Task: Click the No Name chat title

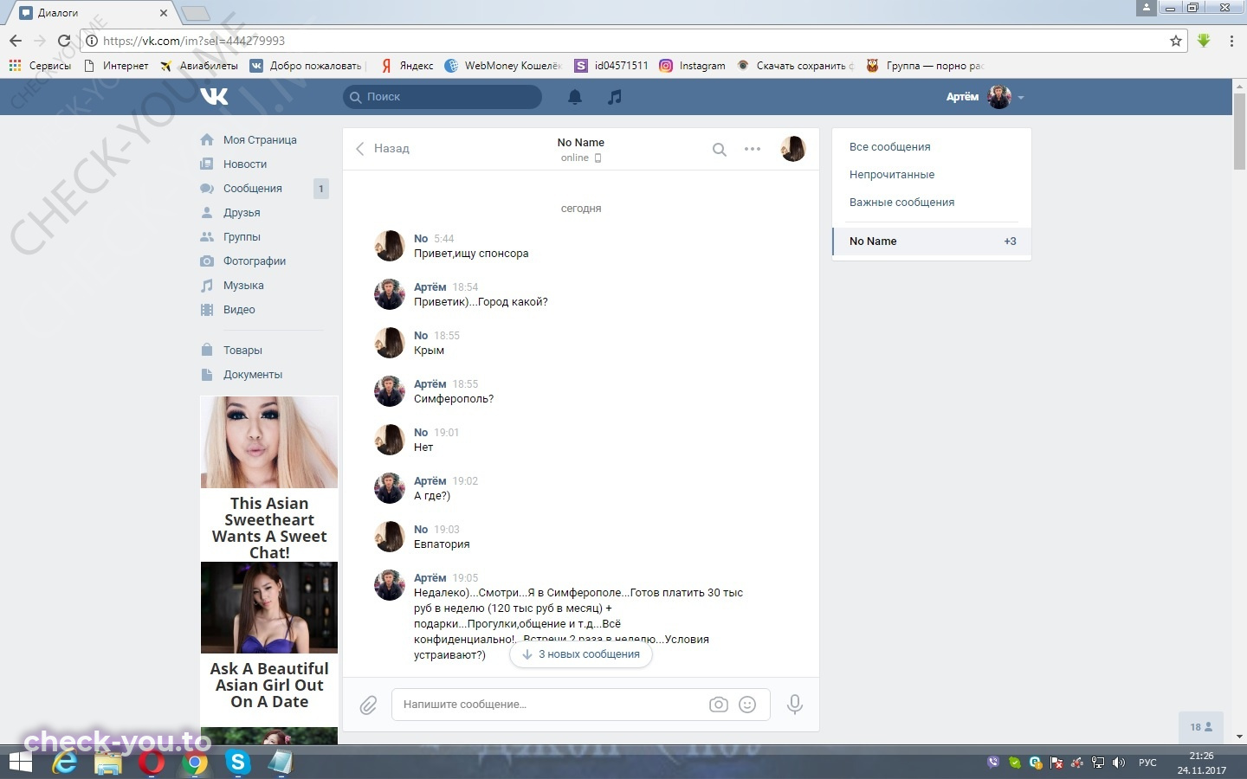Action: (x=581, y=143)
